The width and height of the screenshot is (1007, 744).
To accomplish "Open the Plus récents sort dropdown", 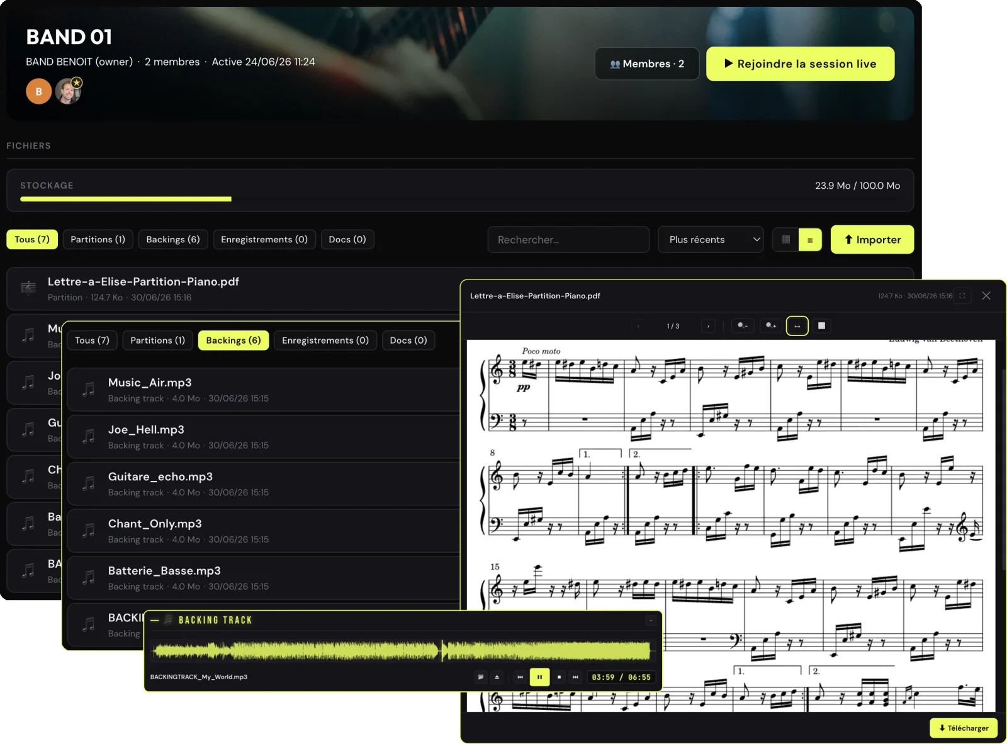I will tap(711, 240).
